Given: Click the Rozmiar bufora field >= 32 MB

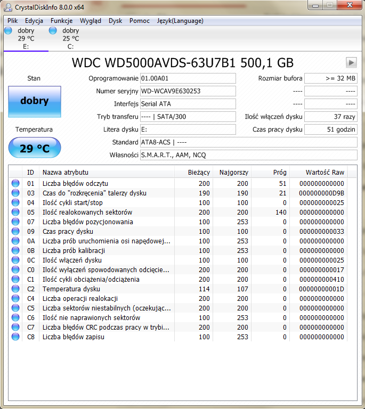Looking at the screenshot, I should click(x=331, y=78).
